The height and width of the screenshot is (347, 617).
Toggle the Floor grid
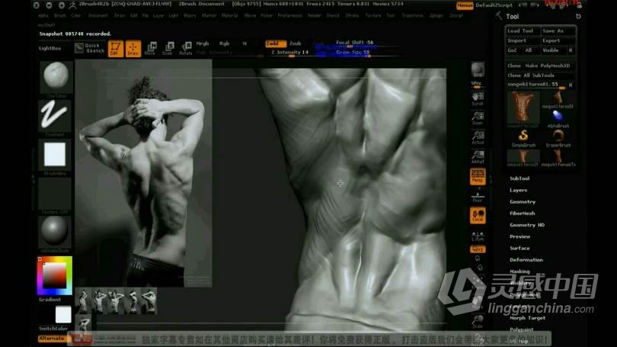point(478,197)
